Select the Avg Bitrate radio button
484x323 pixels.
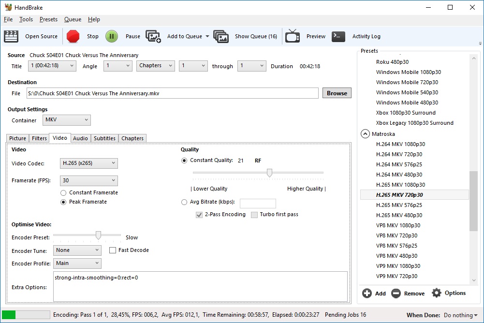tap(184, 203)
